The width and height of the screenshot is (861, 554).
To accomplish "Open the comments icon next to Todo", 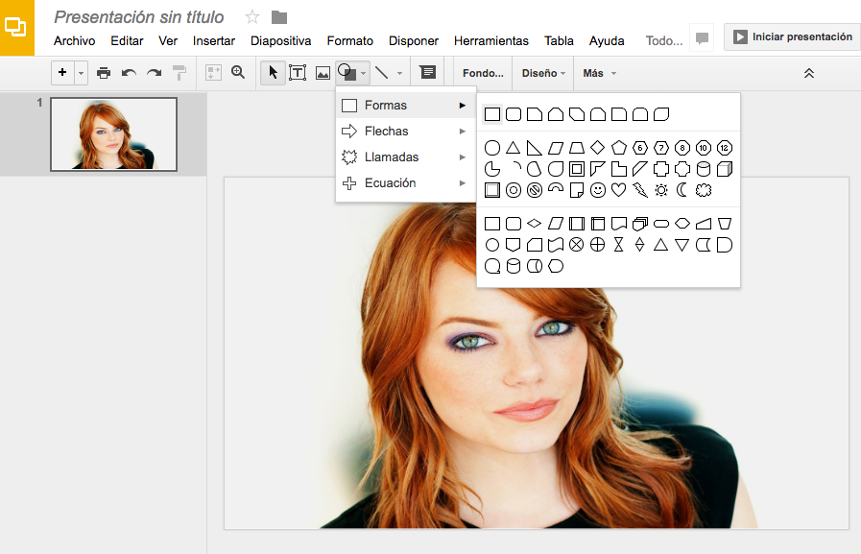I will (x=702, y=38).
